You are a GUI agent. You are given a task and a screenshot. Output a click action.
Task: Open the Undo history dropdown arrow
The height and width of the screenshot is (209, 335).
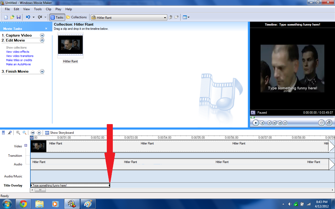point(33,18)
